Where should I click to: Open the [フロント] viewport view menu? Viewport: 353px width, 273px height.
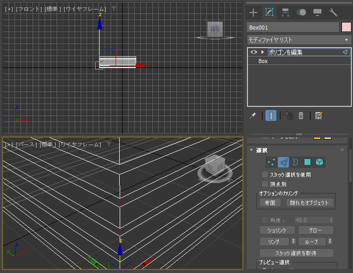click(29, 9)
